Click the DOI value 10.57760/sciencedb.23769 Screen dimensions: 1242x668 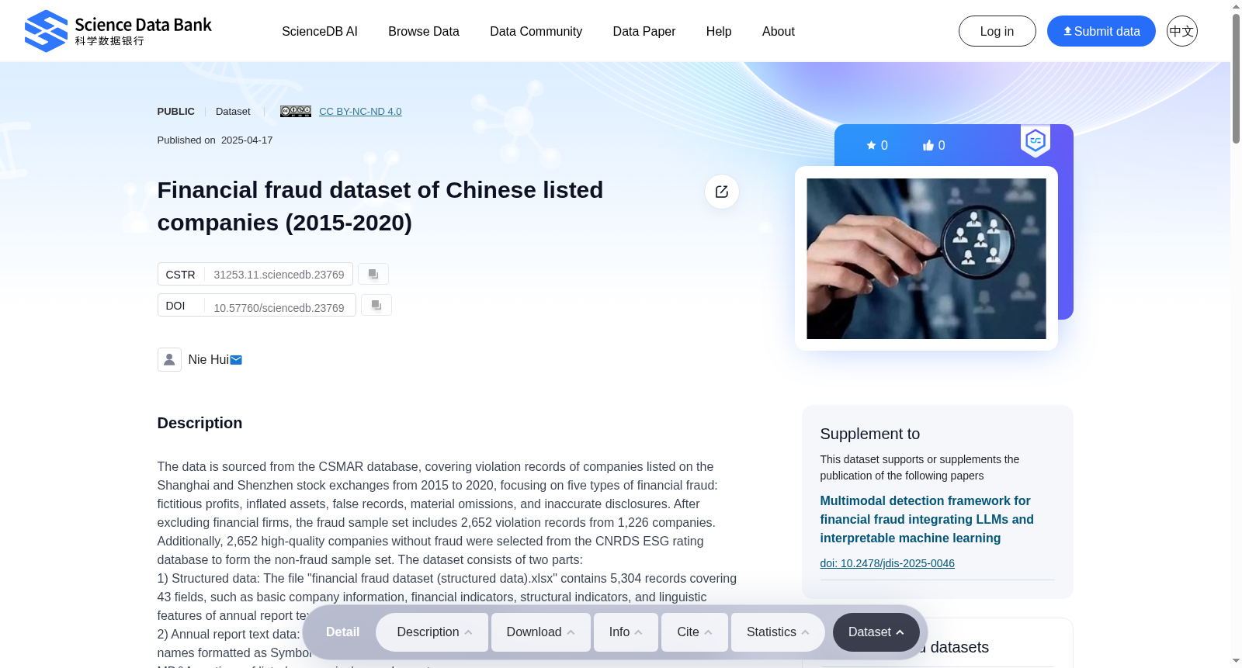pos(279,308)
